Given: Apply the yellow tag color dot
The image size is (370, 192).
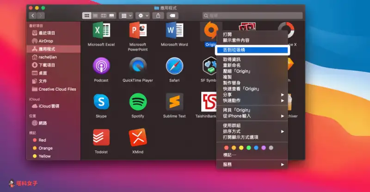Looking at the screenshot, I should [241, 148].
